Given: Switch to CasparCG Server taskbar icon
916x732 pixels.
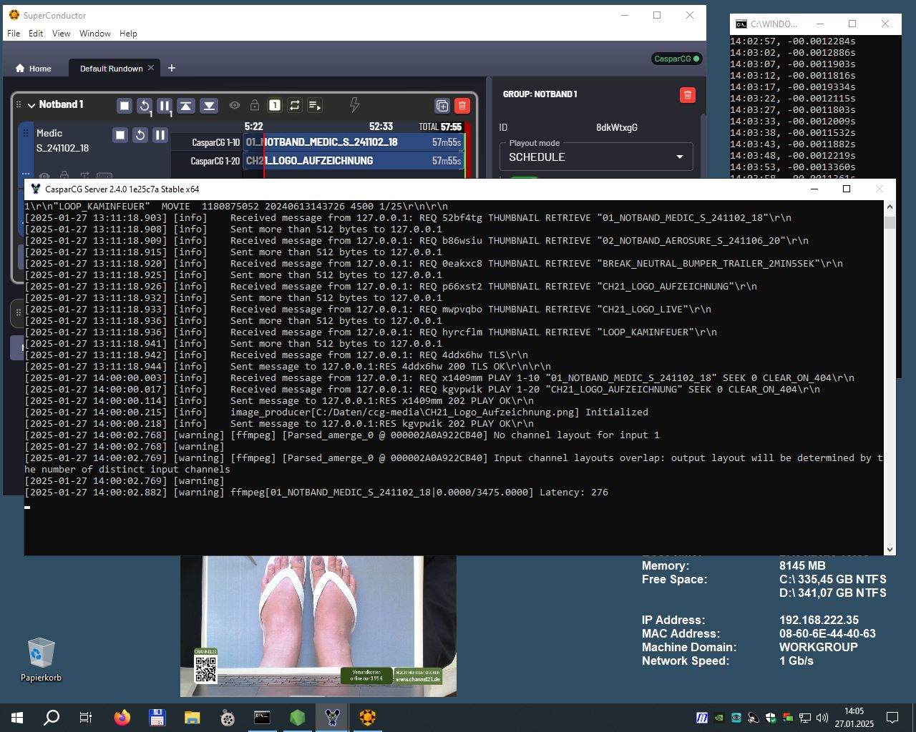Looking at the screenshot, I should pos(333,718).
